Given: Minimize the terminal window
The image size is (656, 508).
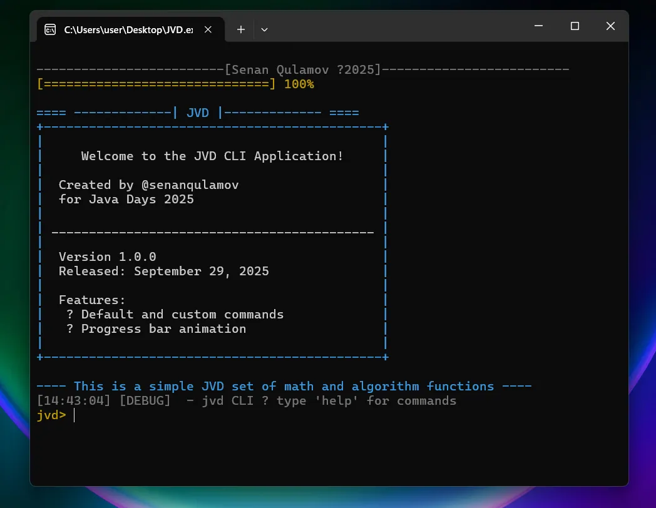Looking at the screenshot, I should coord(539,26).
